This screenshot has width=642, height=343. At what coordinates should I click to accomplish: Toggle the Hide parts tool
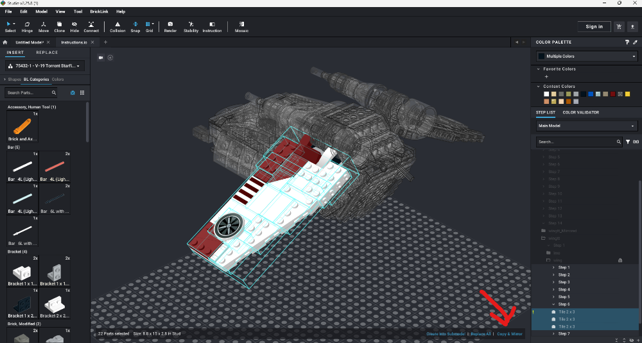tap(75, 26)
